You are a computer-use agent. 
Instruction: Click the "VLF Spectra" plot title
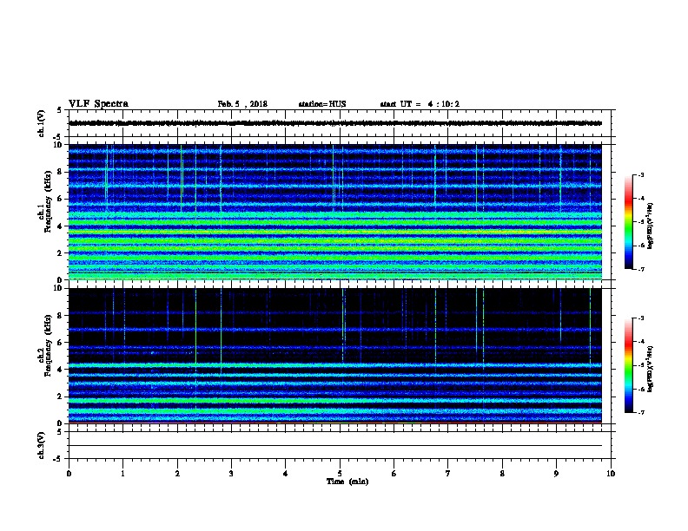99,104
